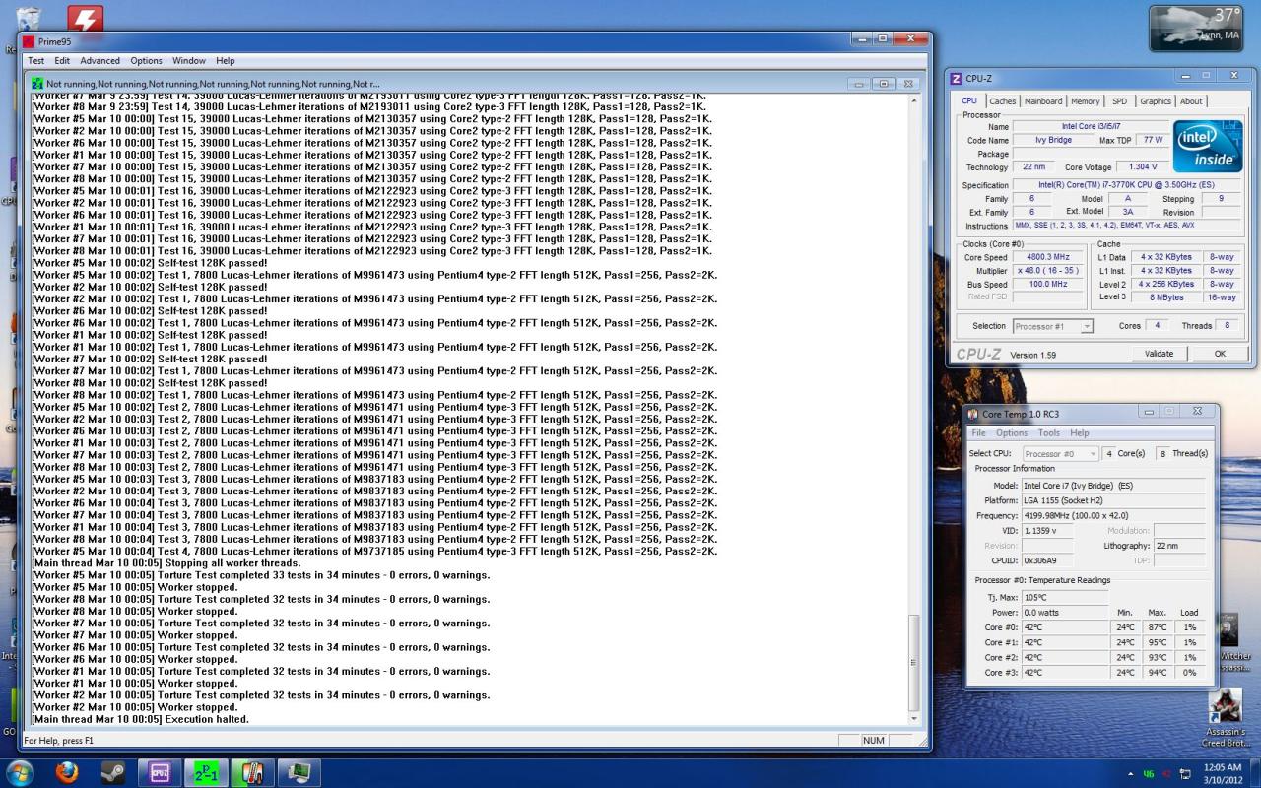Image resolution: width=1261 pixels, height=788 pixels.
Task: Open the Prime95 Options menu
Action: click(147, 61)
